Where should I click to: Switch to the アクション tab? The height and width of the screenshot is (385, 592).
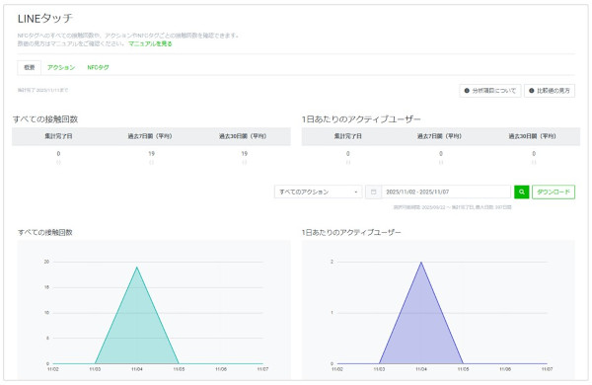(61, 68)
